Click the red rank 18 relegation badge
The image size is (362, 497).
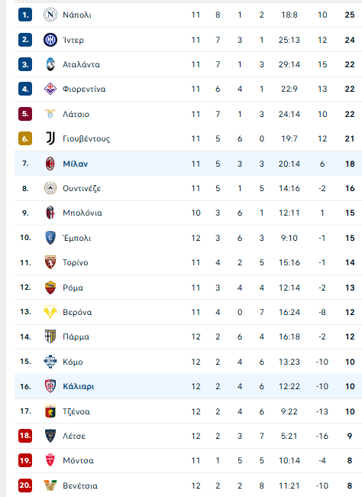tap(25, 436)
